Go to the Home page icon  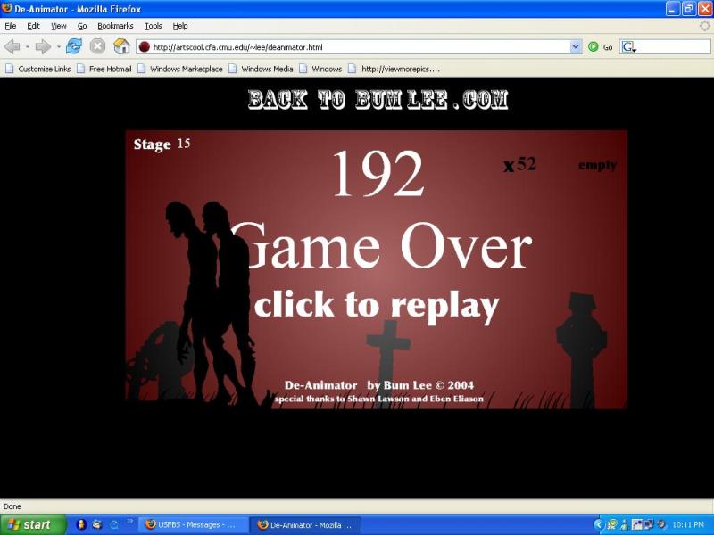(121, 46)
